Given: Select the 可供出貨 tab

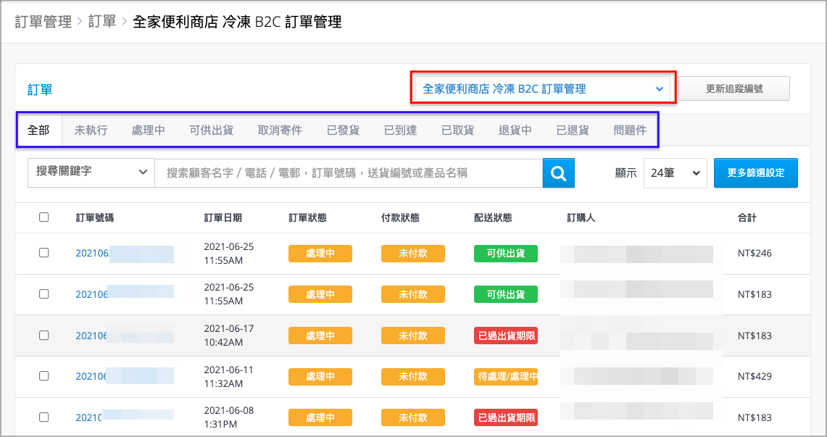Looking at the screenshot, I should (212, 130).
